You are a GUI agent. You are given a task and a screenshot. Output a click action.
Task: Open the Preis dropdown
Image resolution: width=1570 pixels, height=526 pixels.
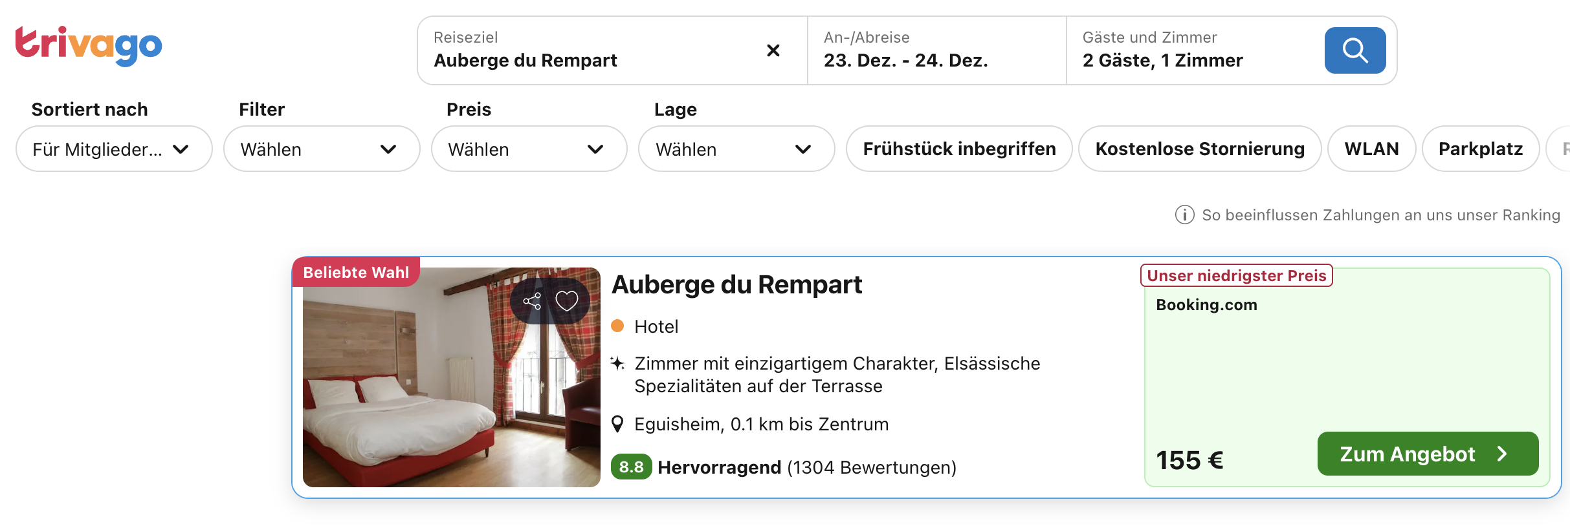529,149
